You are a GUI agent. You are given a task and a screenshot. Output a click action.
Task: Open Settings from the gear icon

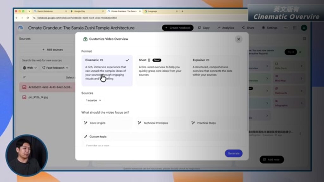[x=263, y=28]
